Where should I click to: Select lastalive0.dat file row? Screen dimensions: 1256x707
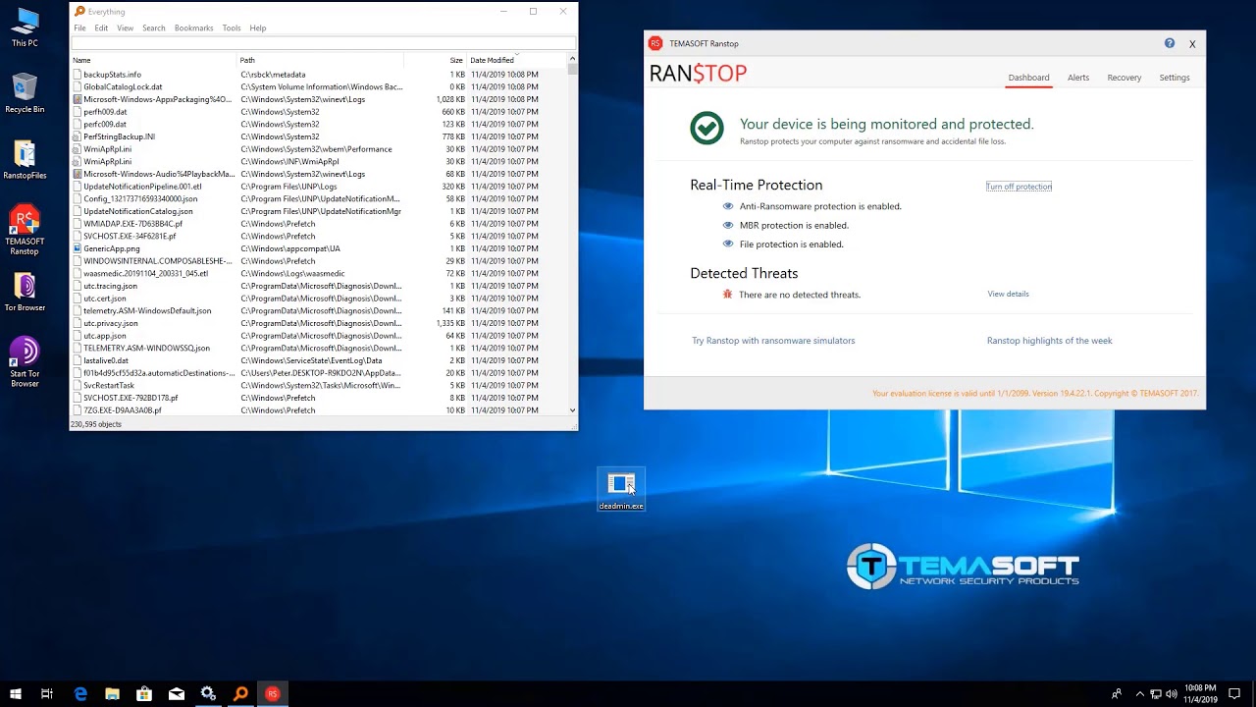[319, 360]
